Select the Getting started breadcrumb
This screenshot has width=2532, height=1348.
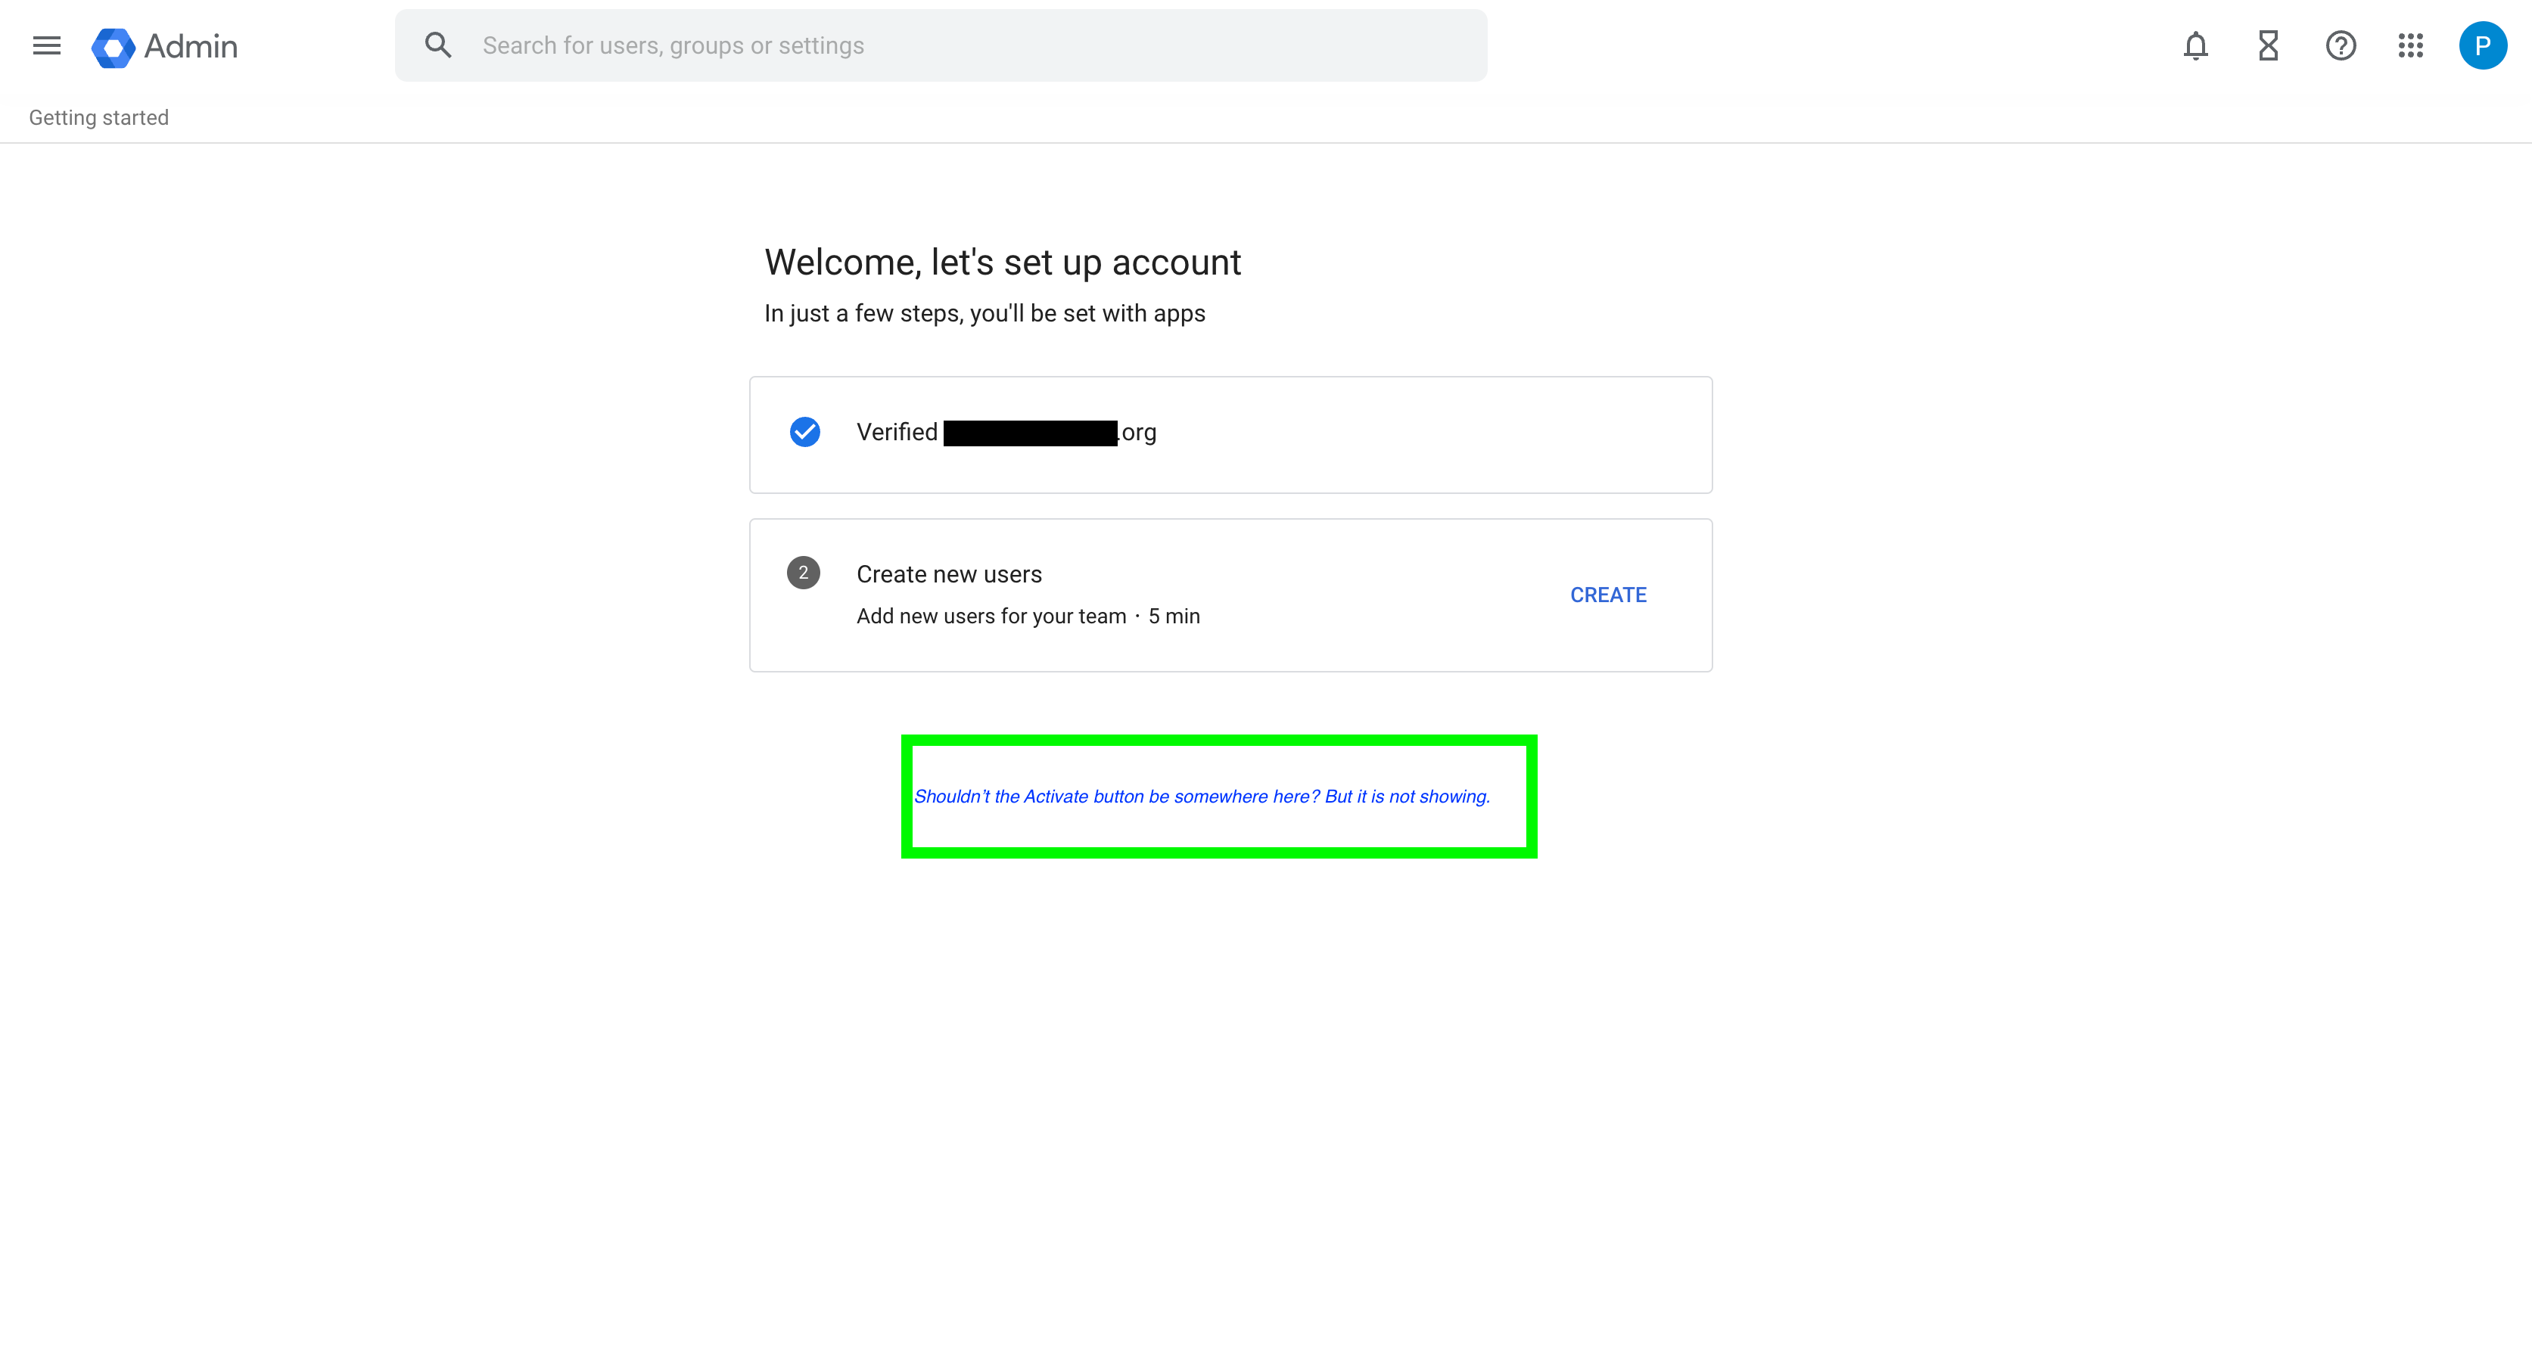point(98,118)
